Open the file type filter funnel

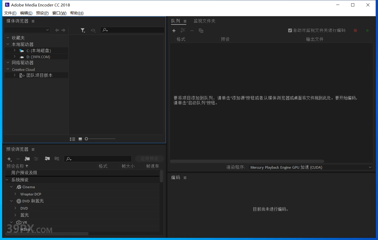click(83, 30)
